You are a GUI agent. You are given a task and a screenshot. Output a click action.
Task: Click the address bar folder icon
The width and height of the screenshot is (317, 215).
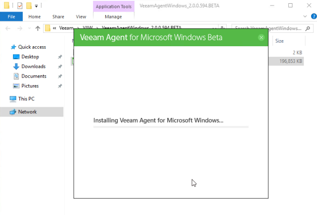[48, 28]
